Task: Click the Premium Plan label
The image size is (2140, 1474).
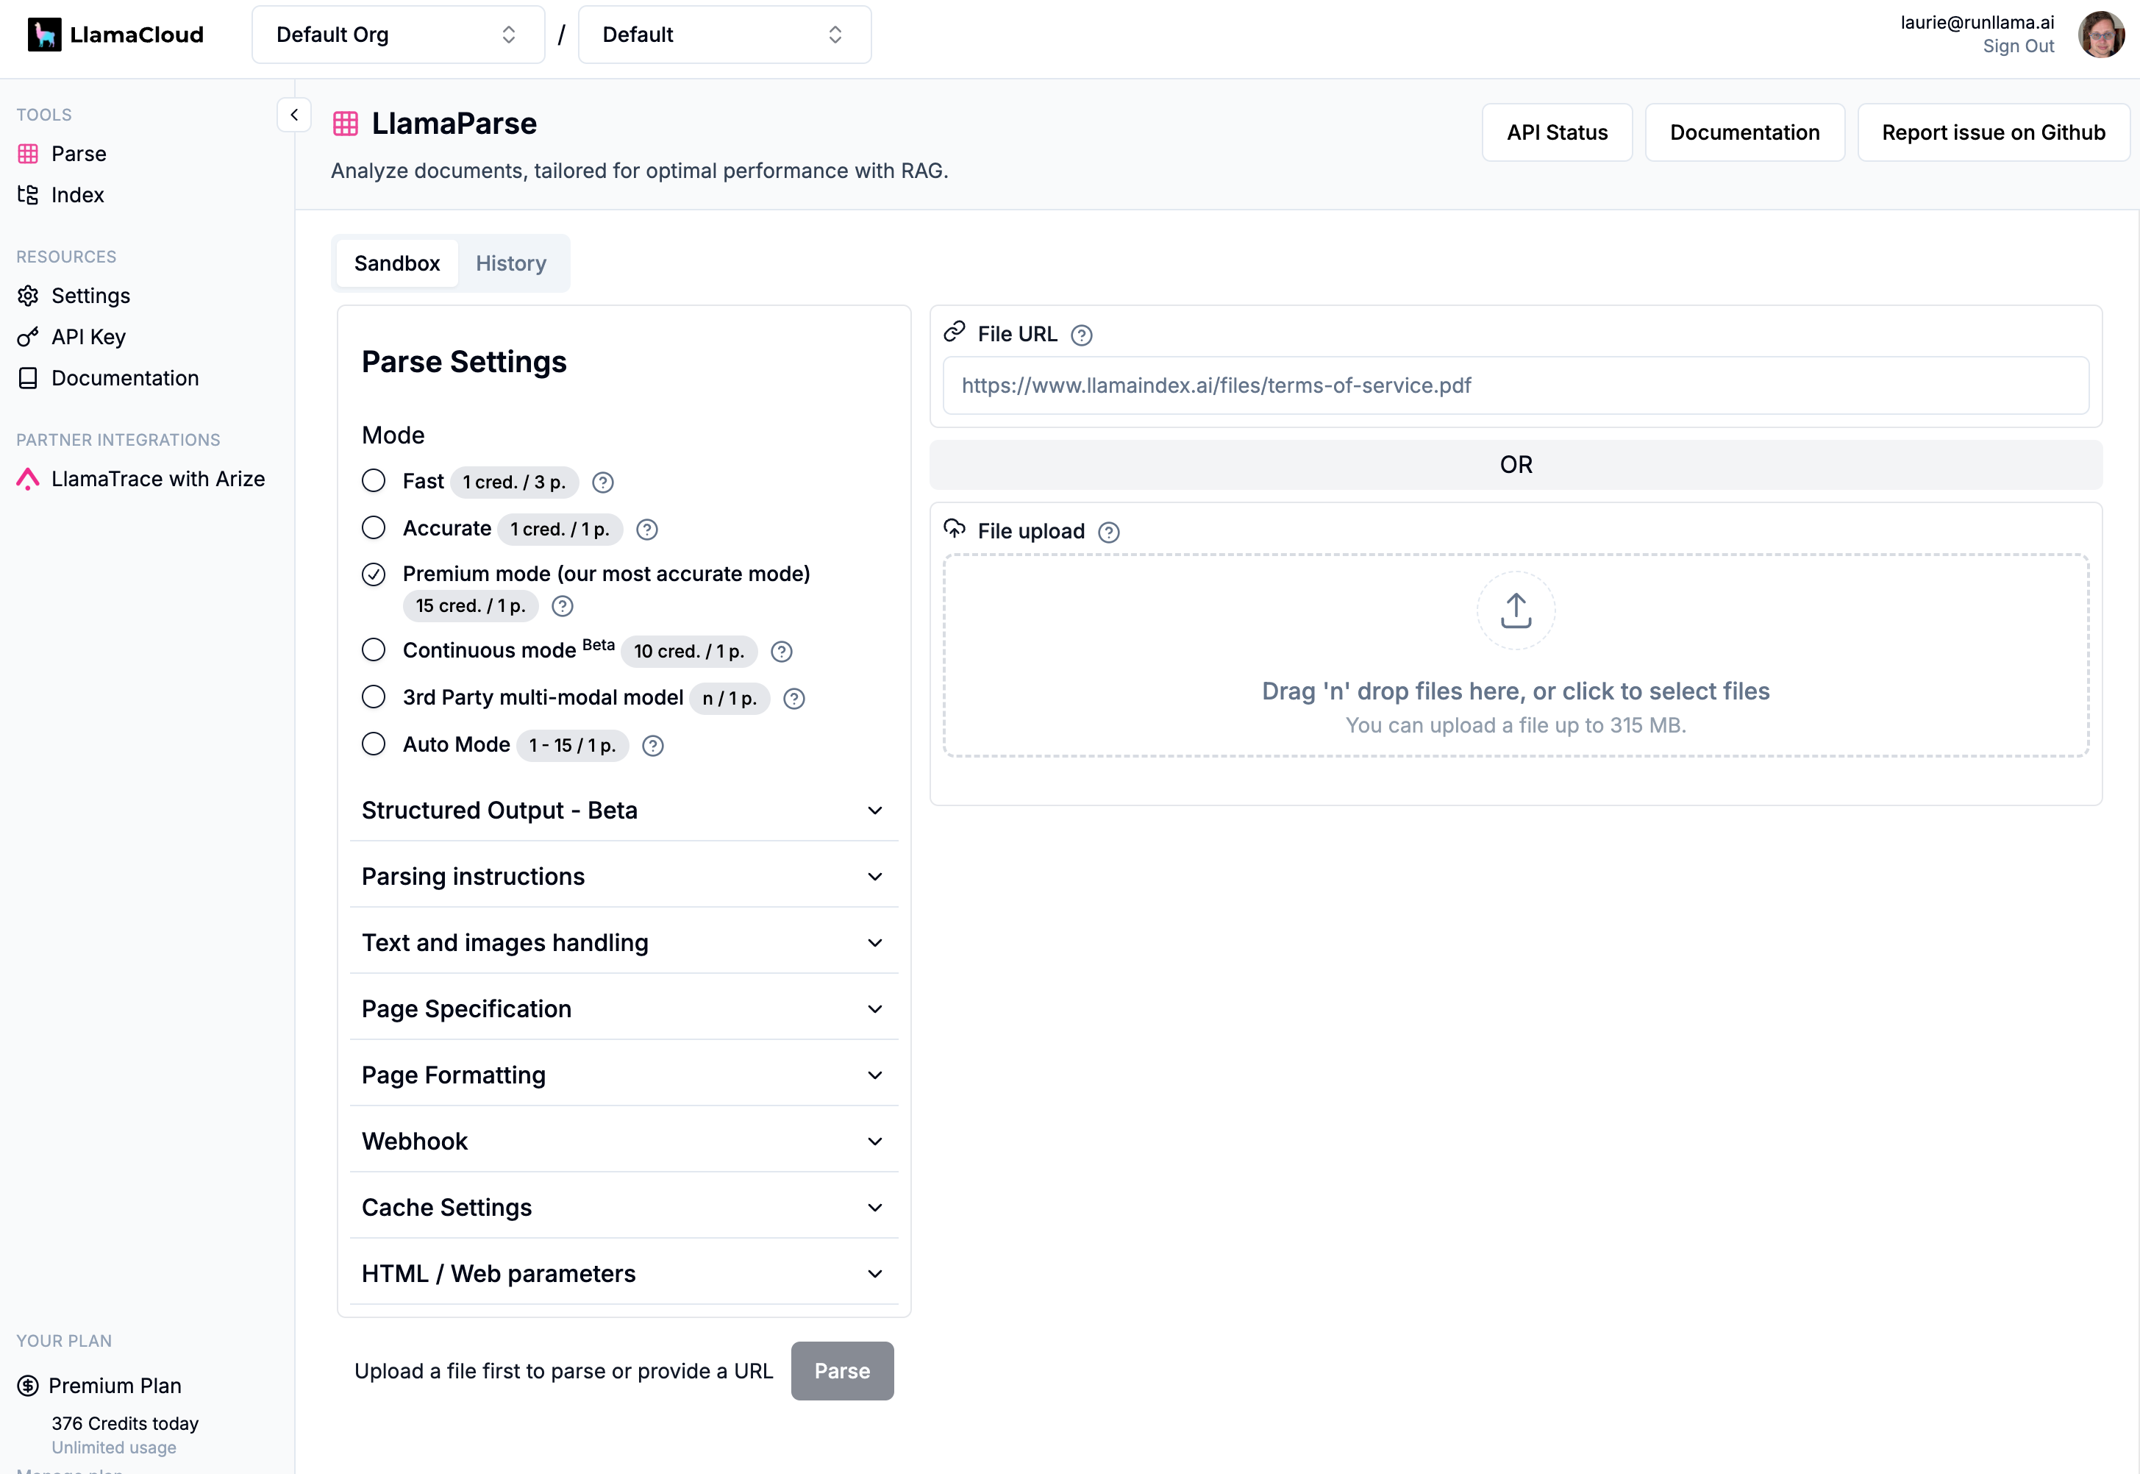Action: tap(115, 1385)
